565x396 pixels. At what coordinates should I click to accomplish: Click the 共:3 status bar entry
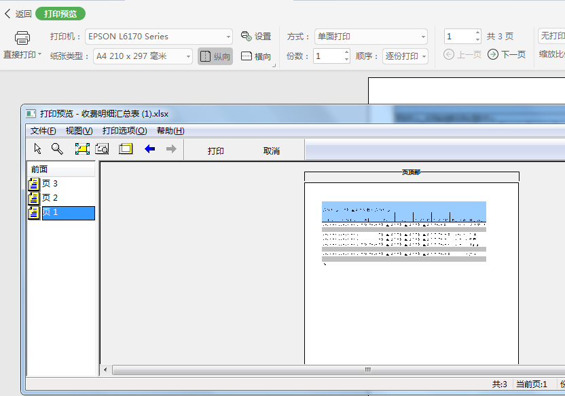click(499, 384)
